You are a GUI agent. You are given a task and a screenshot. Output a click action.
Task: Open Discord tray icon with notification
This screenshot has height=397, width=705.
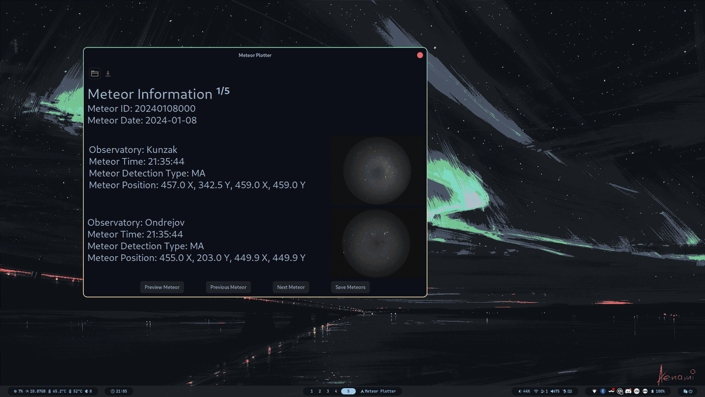click(628, 391)
